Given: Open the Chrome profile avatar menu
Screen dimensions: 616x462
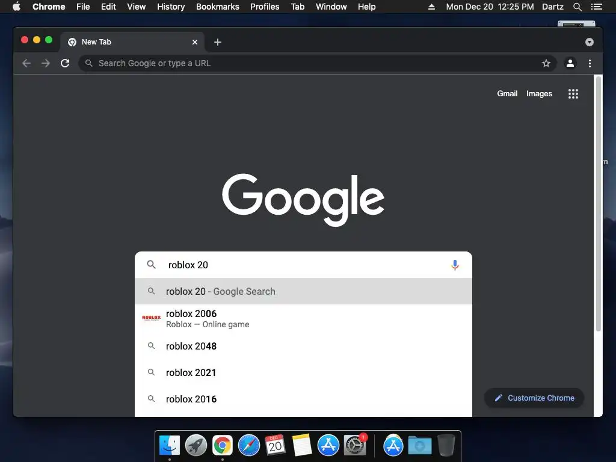Looking at the screenshot, I should pos(570,63).
